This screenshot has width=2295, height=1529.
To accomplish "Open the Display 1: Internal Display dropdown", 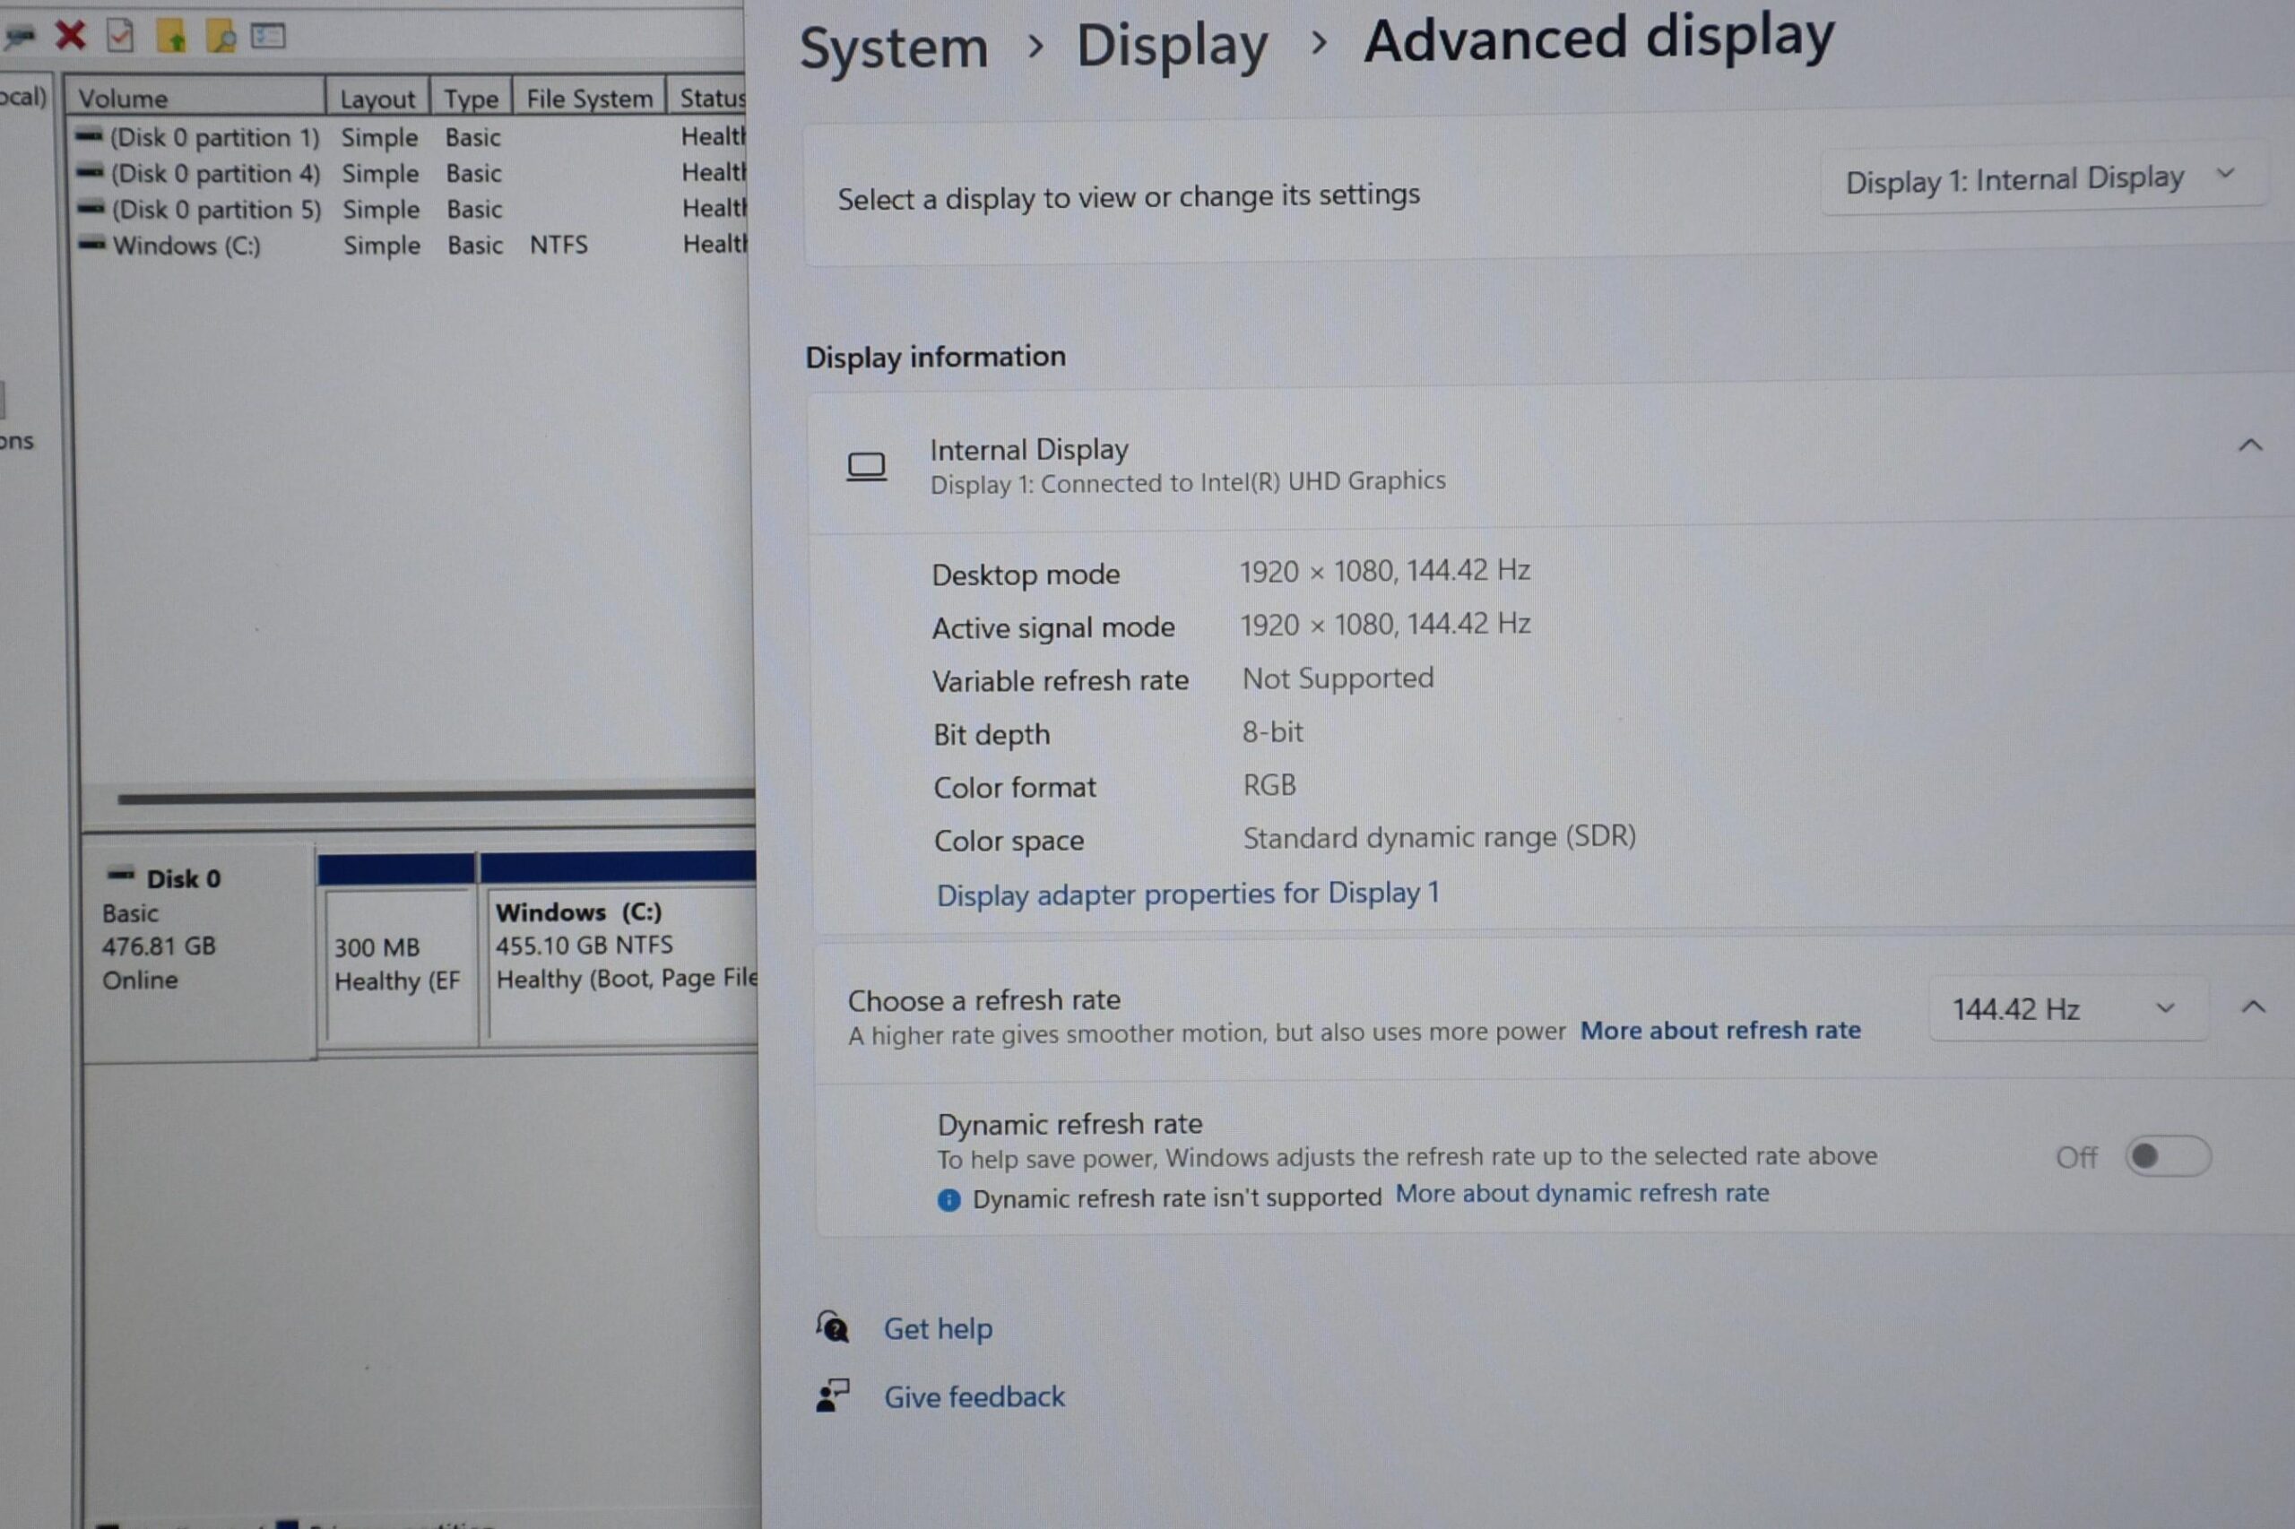I will pos(2043,179).
